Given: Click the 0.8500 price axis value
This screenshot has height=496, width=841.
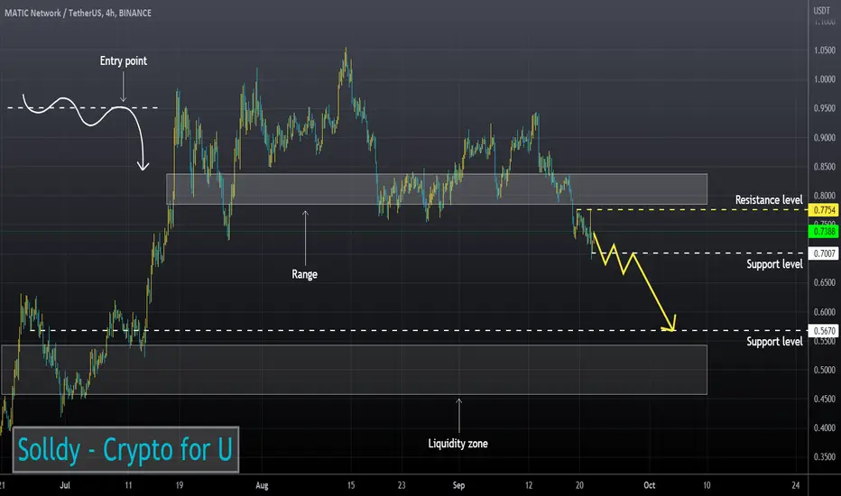Looking at the screenshot, I should 825,166.
